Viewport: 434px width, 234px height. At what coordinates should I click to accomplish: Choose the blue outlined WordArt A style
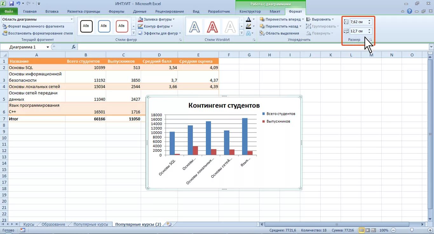(194, 27)
